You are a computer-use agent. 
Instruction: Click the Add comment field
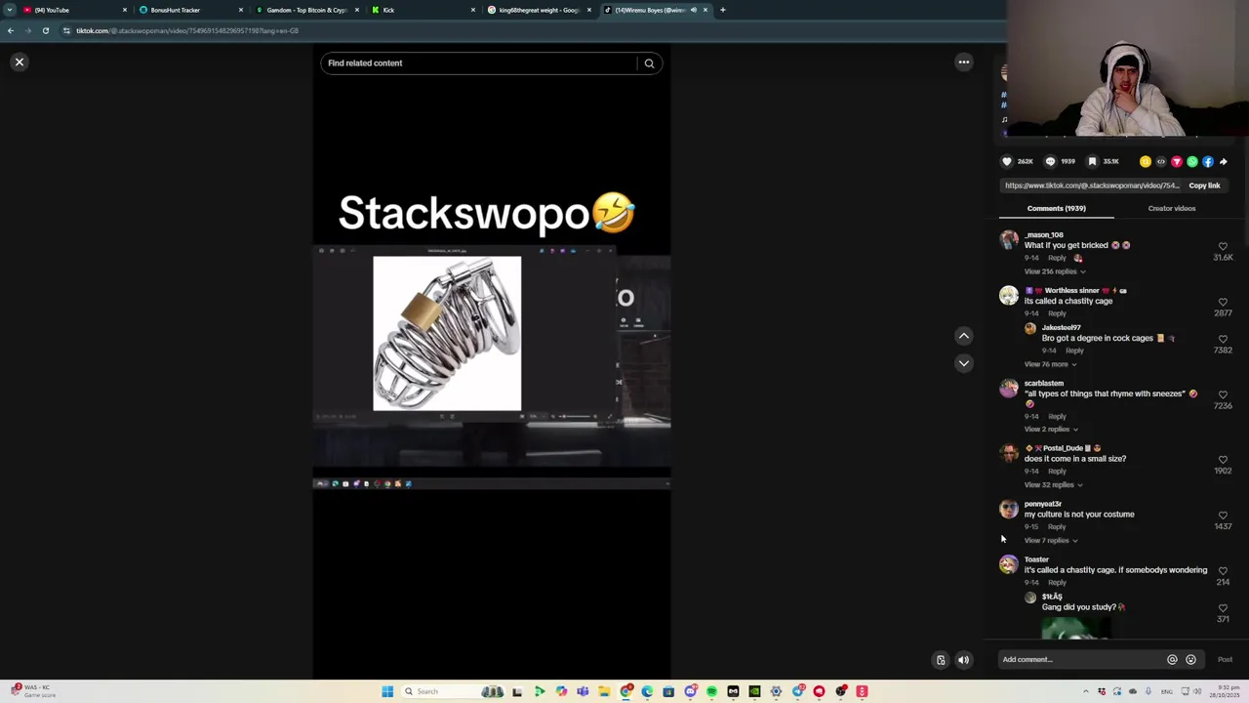click(1080, 660)
